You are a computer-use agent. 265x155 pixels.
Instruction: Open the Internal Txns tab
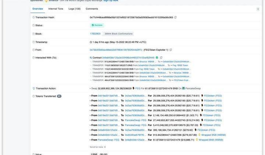coord(56,9)
